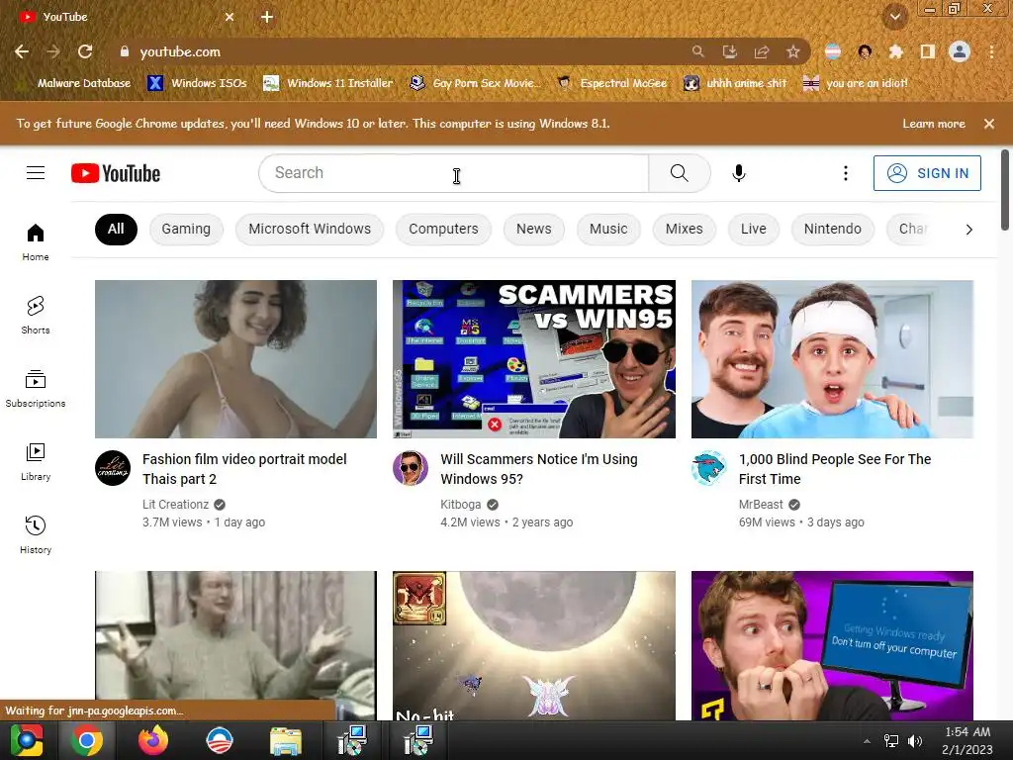Open tab search dropdown arrow
Image resolution: width=1013 pixels, height=760 pixels.
tap(895, 17)
